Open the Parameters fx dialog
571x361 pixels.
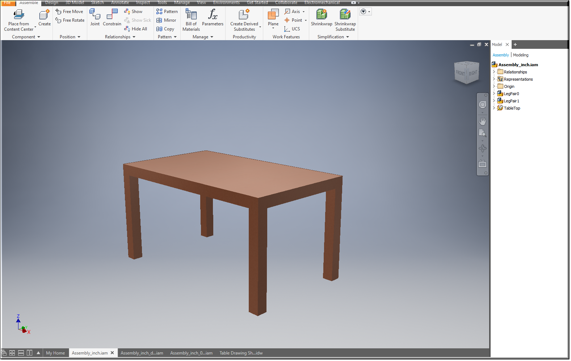point(213,17)
